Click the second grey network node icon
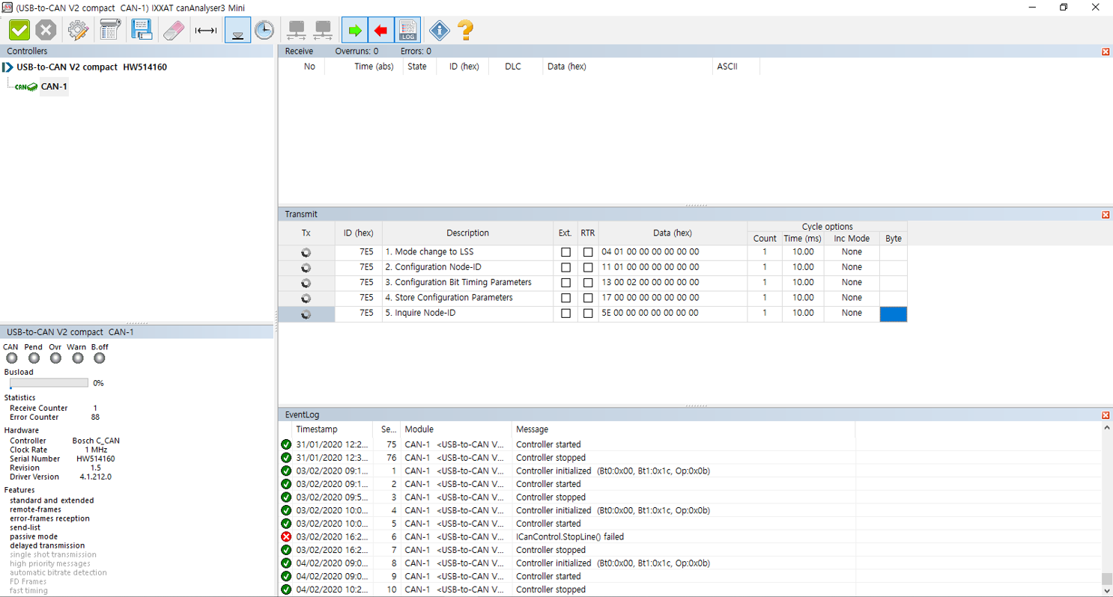The height and width of the screenshot is (597, 1113). (x=323, y=30)
